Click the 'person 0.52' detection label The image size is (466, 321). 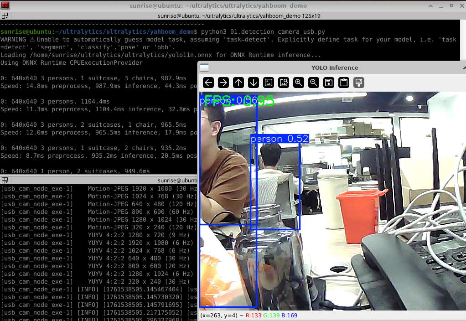click(x=280, y=139)
